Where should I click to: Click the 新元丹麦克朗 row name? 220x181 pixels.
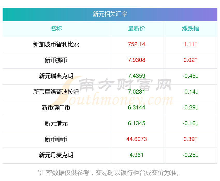pos(56,155)
